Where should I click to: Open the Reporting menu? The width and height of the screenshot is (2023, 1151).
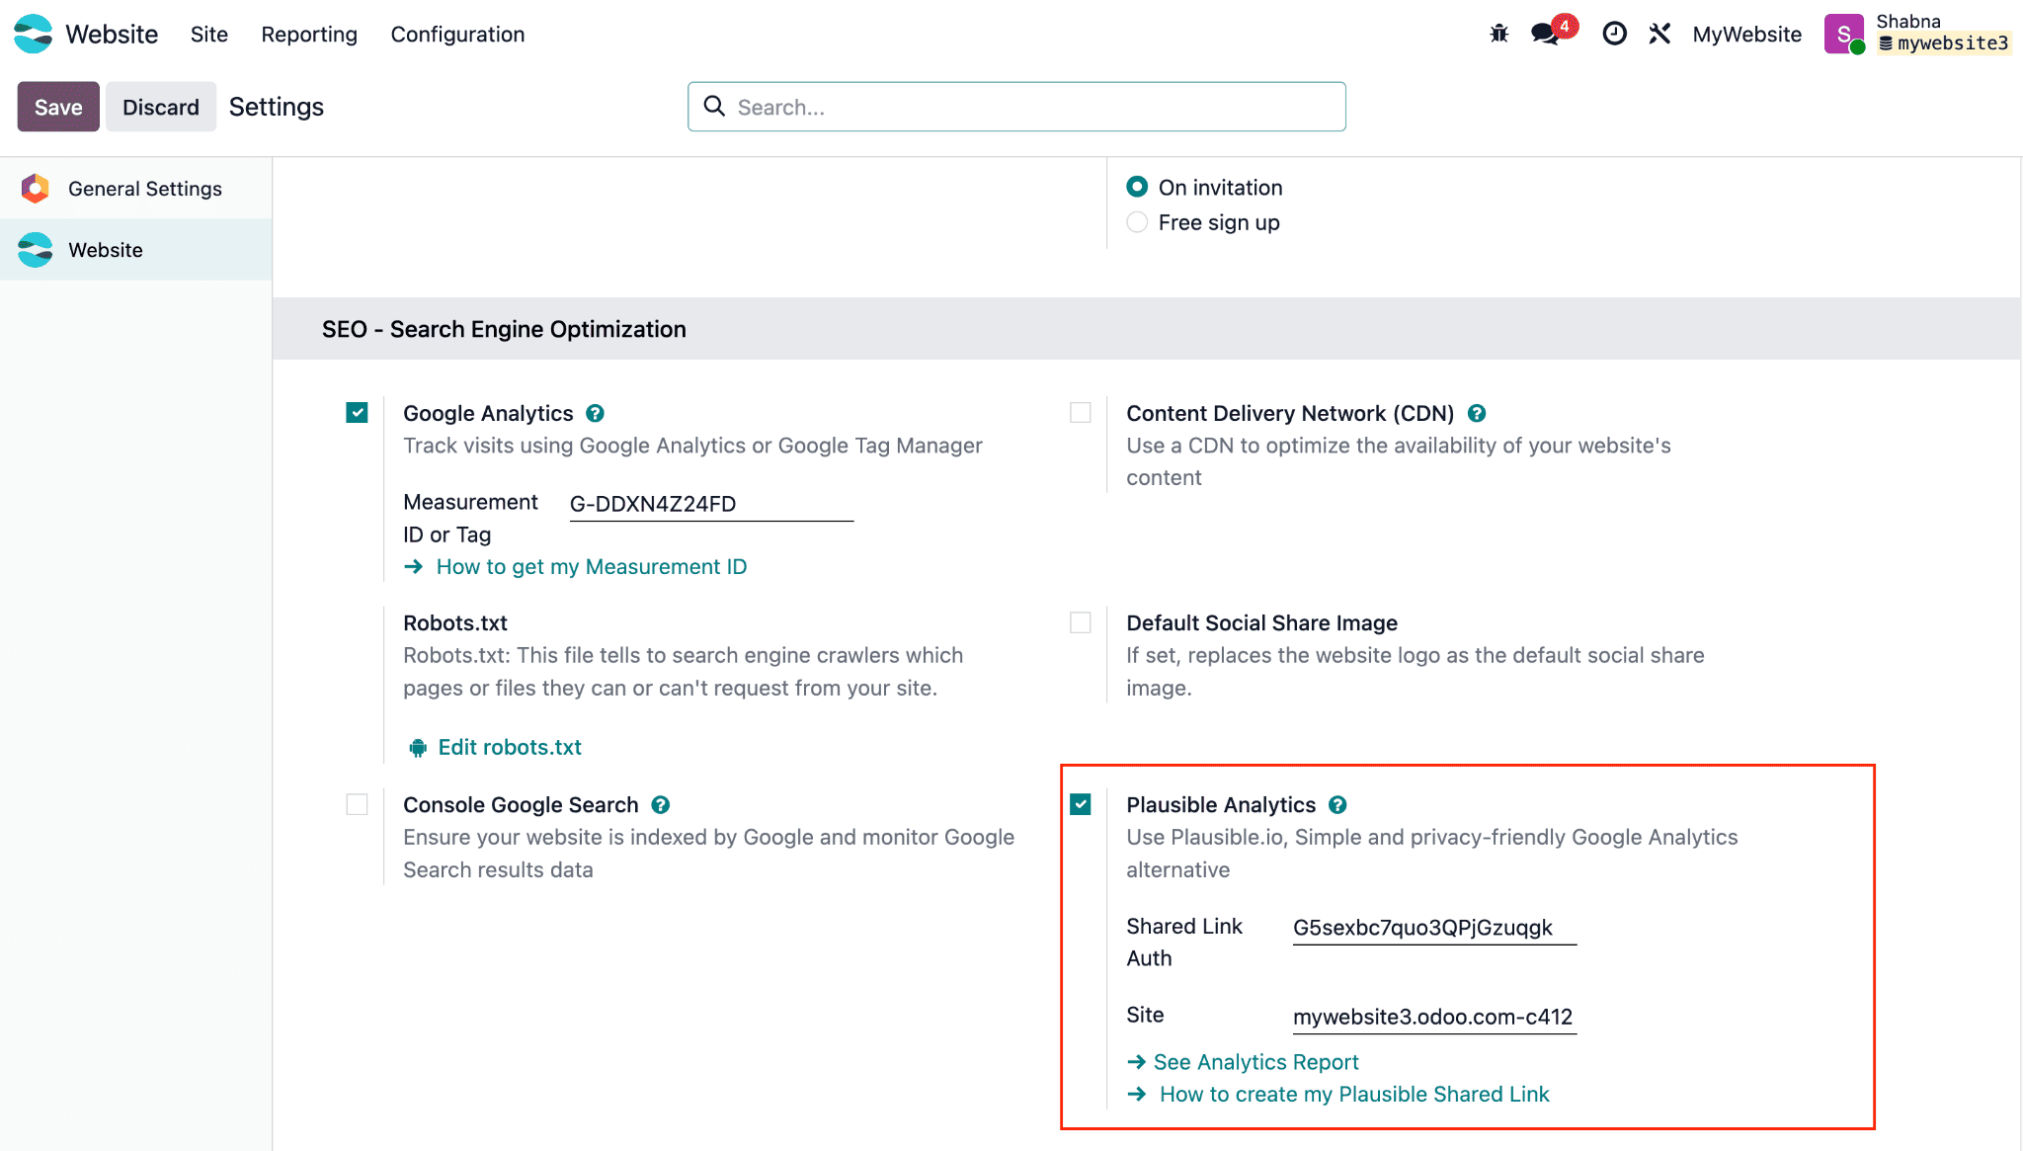coord(309,35)
